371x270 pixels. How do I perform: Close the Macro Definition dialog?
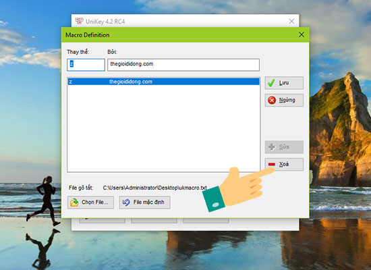(x=302, y=35)
